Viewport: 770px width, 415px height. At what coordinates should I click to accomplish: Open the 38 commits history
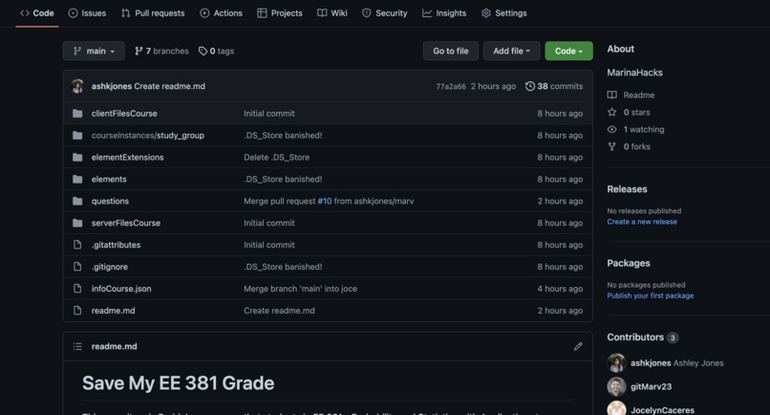(x=554, y=86)
